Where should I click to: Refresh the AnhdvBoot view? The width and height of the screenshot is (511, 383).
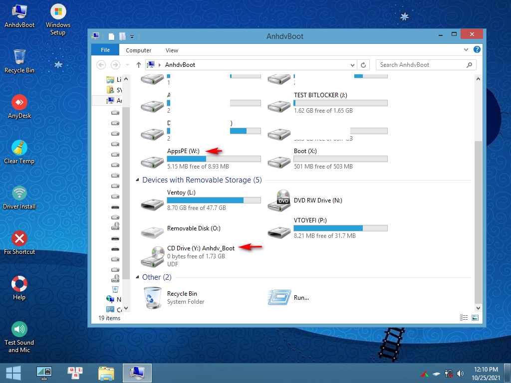pos(363,65)
